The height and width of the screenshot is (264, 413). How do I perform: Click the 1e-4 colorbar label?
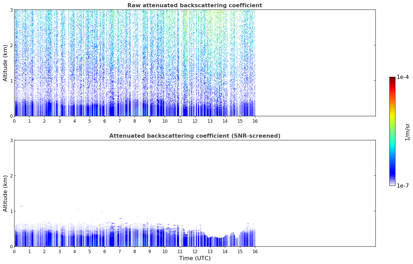pos(403,77)
